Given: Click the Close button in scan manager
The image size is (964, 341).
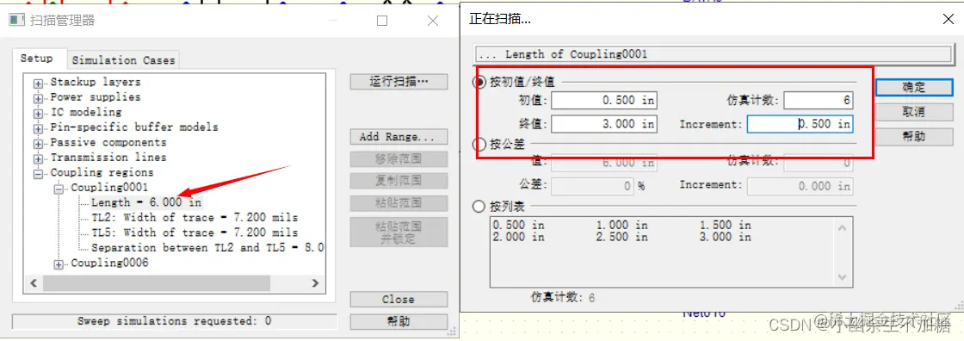Looking at the screenshot, I should coord(399,299).
